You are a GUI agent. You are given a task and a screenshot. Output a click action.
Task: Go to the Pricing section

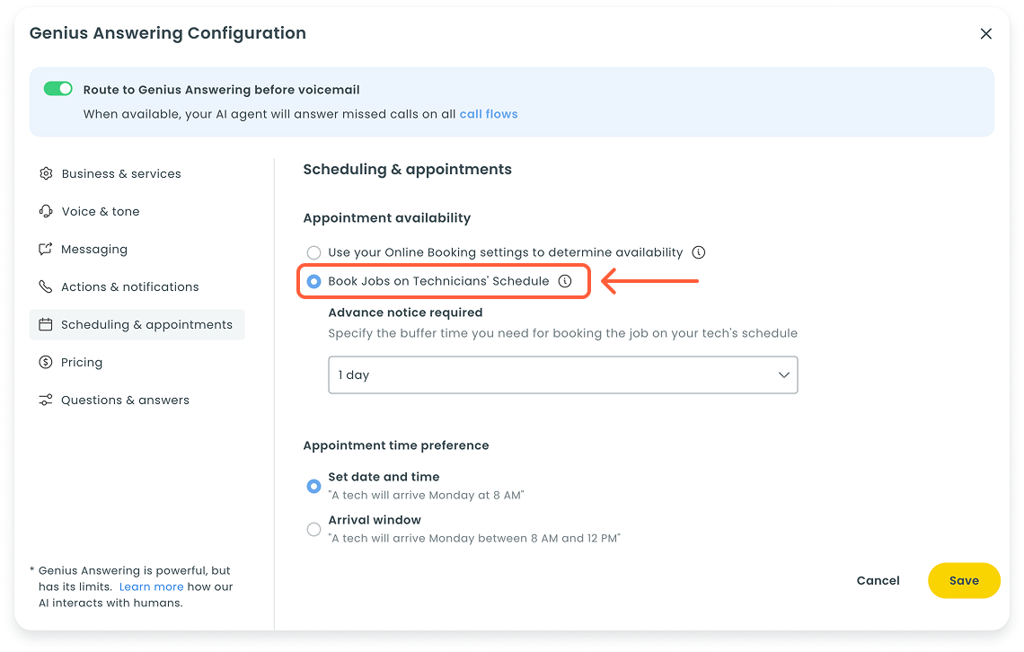tap(81, 362)
